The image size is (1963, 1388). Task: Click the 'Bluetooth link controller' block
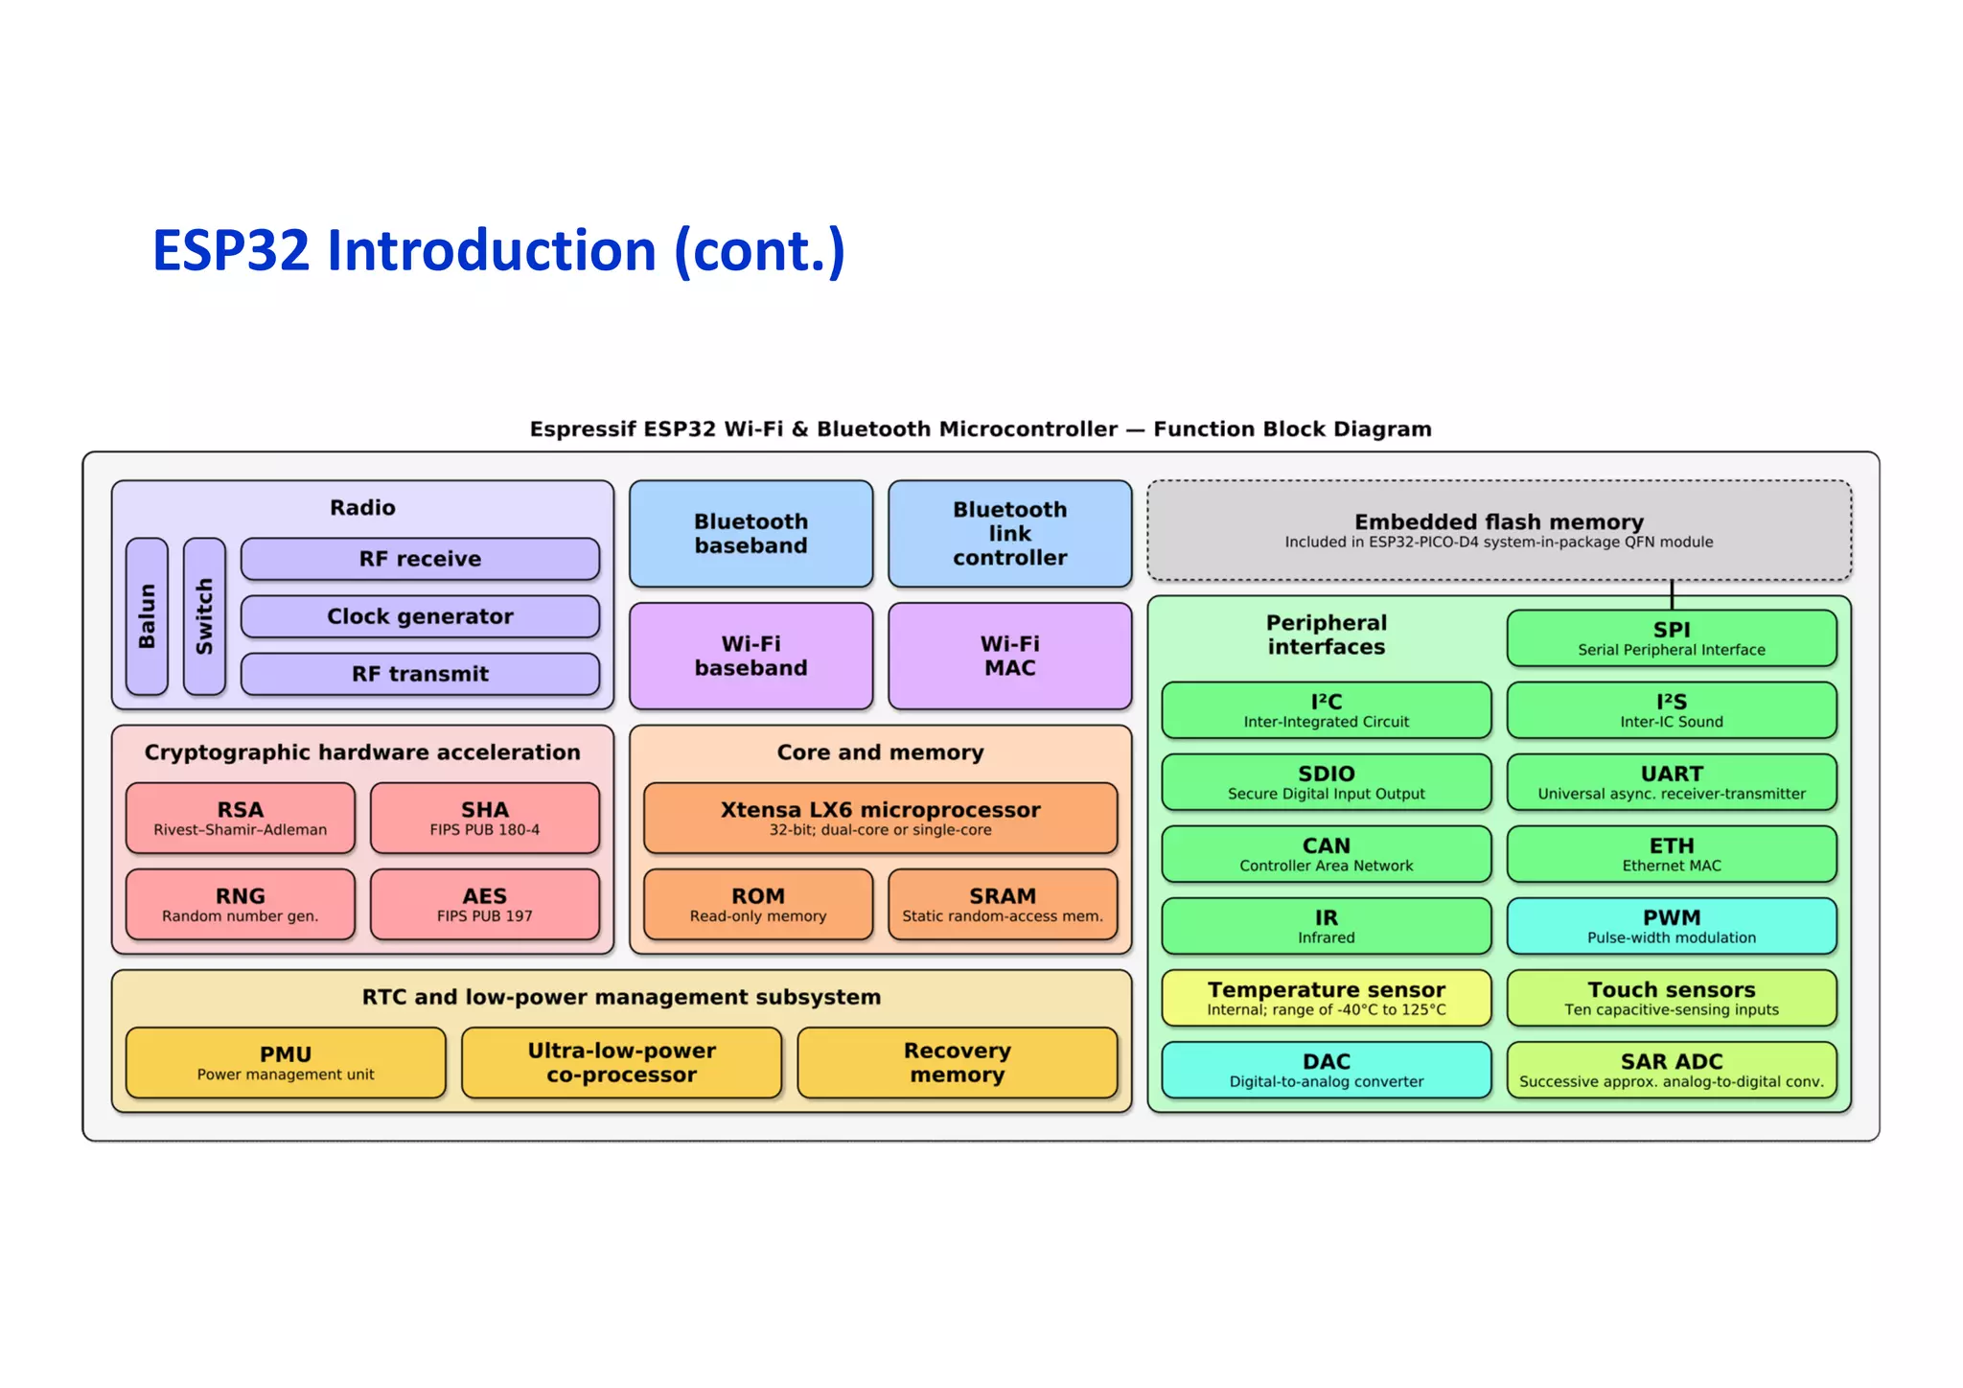1010,534
